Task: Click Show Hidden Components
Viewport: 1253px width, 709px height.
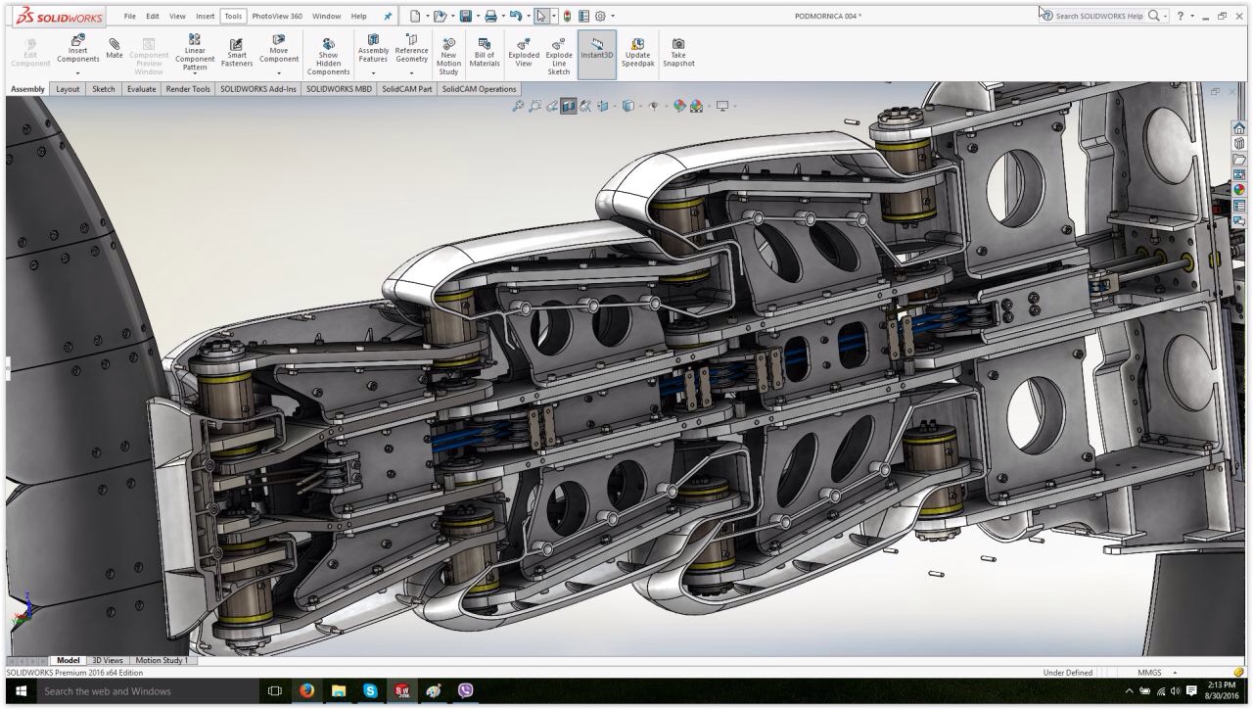Action: [328, 58]
